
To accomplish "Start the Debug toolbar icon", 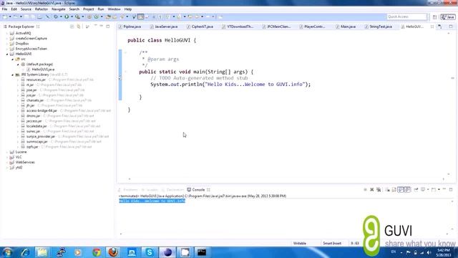I will (56, 16).
